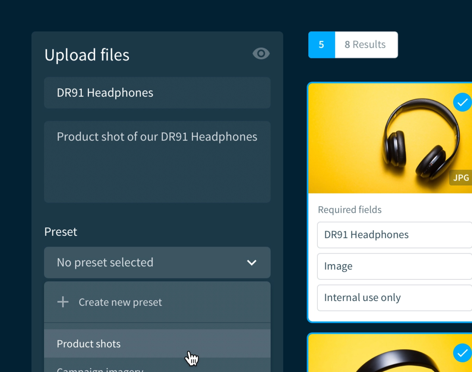Edit the DR91 Headphones required field in card
Screen dimensions: 472x372
pyautogui.click(x=395, y=235)
